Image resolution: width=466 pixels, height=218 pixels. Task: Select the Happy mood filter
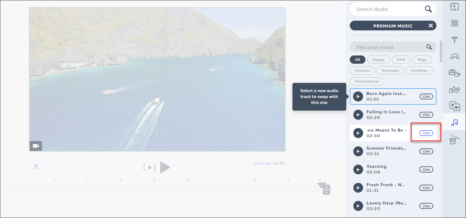tap(378, 60)
